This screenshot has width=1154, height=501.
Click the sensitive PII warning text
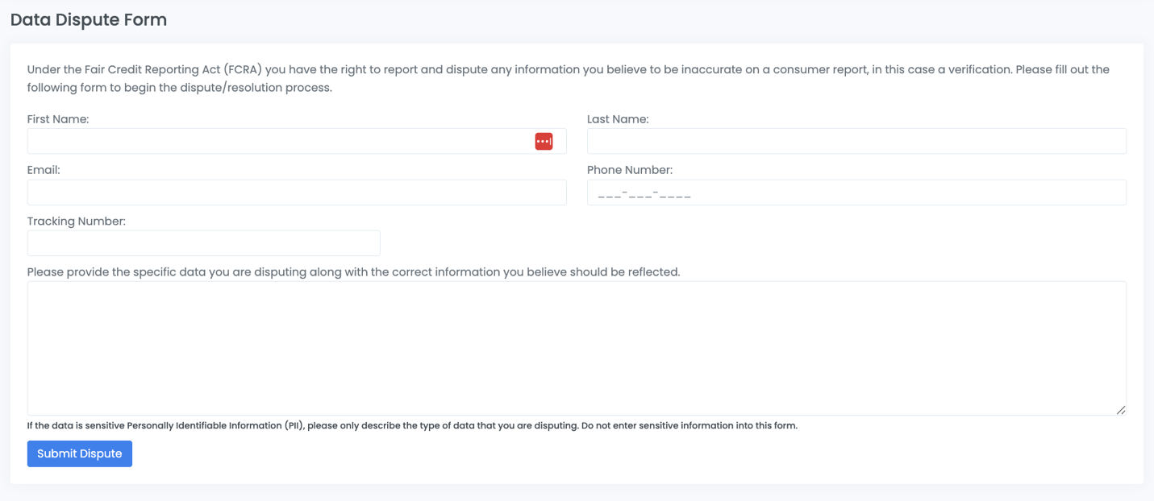(411, 425)
